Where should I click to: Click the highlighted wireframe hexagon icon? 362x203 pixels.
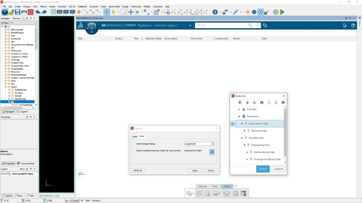click(x=261, y=12)
